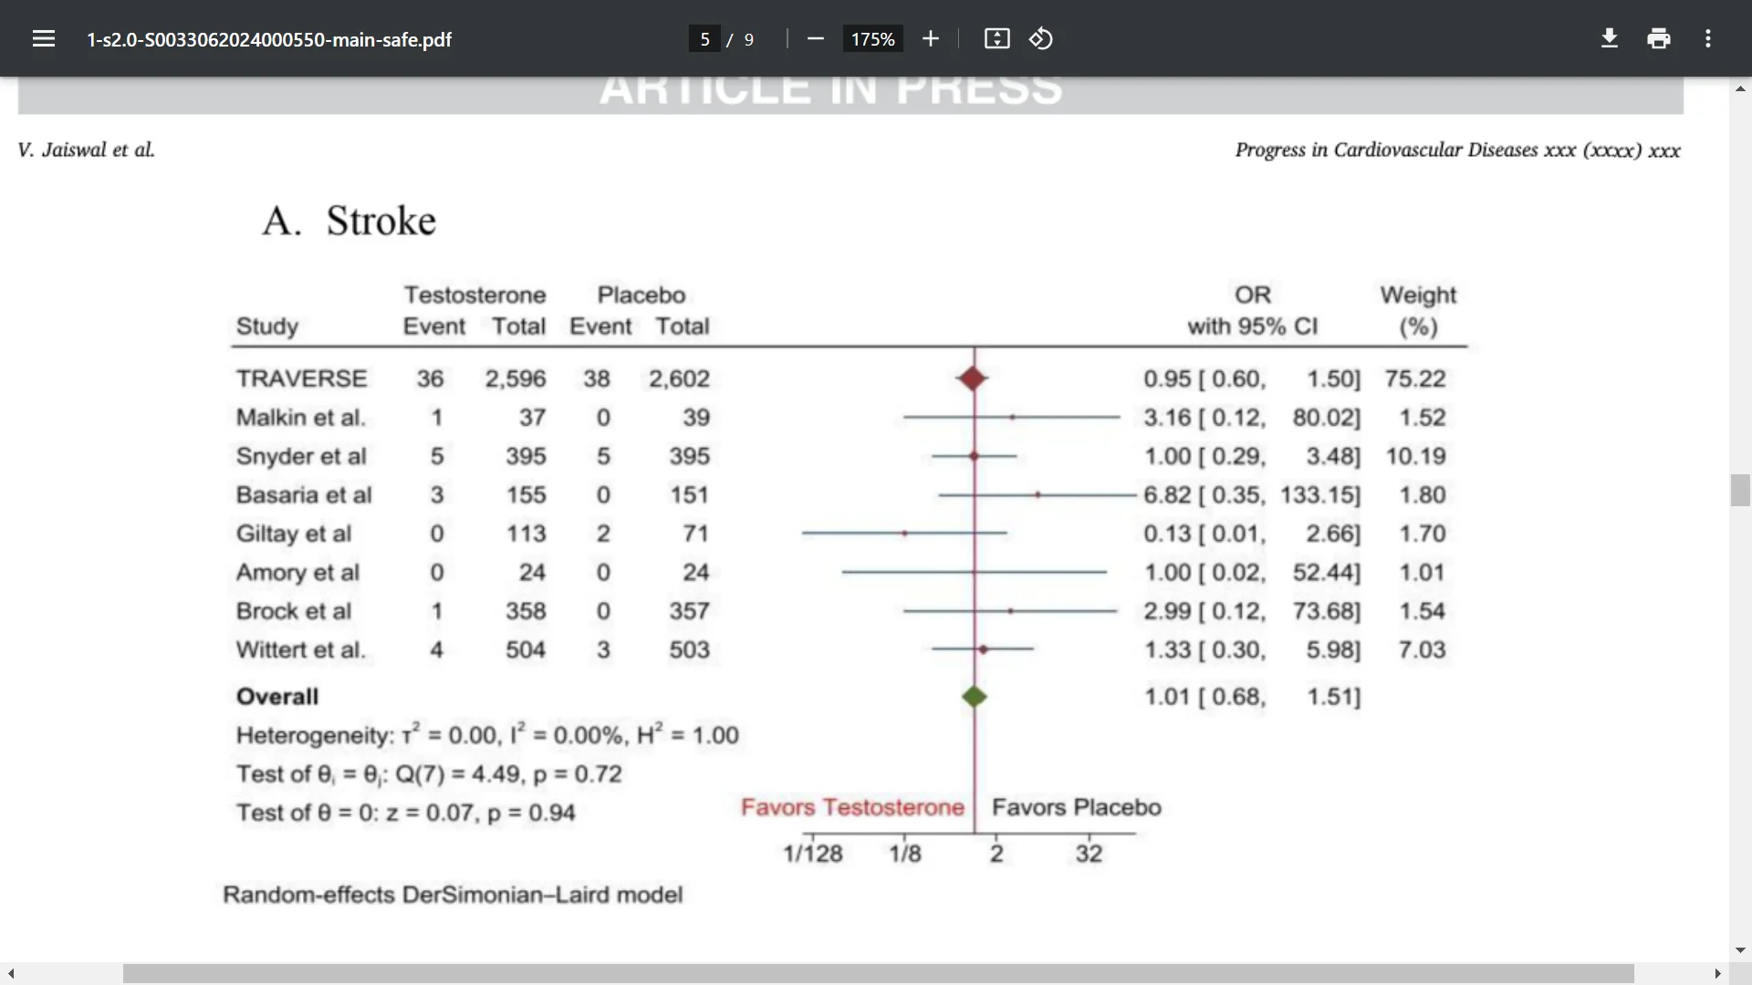Click the bold 'Overall' row label
Image resolution: width=1752 pixels, height=985 pixels.
tap(277, 697)
